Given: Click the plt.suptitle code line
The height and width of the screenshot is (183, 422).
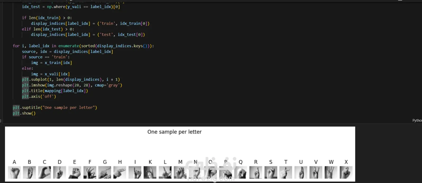Looking at the screenshot, I should pyautogui.click(x=55, y=108).
